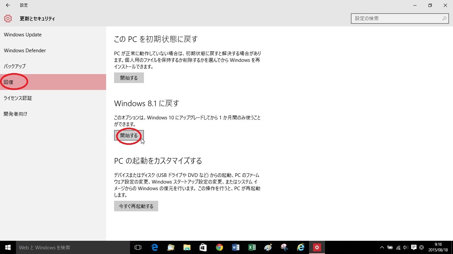Open Windows Update section
The width and height of the screenshot is (453, 254).
coord(53,35)
